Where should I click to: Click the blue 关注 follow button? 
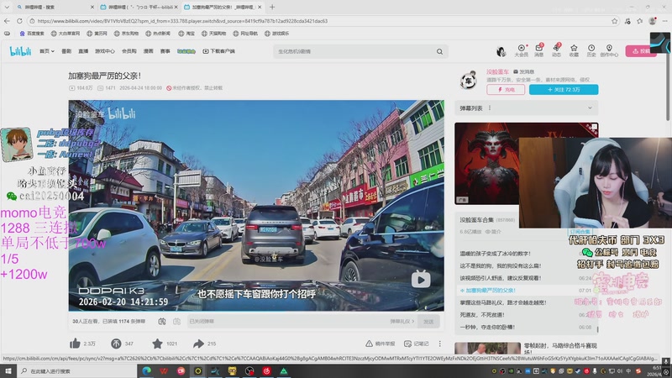tap(564, 90)
